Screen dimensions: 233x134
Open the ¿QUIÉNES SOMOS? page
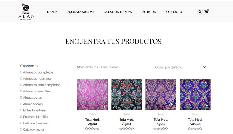tap(80, 12)
